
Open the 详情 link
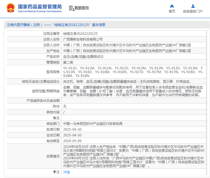(66, 172)
